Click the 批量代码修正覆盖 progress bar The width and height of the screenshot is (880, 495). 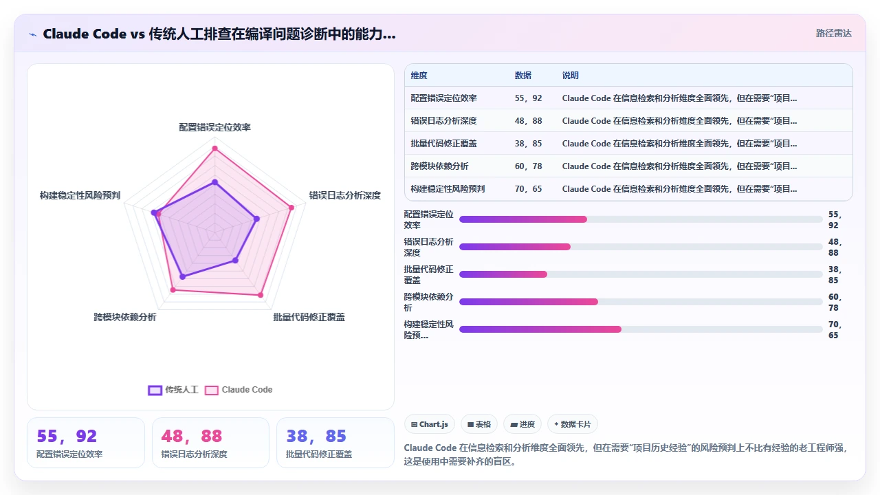point(641,274)
